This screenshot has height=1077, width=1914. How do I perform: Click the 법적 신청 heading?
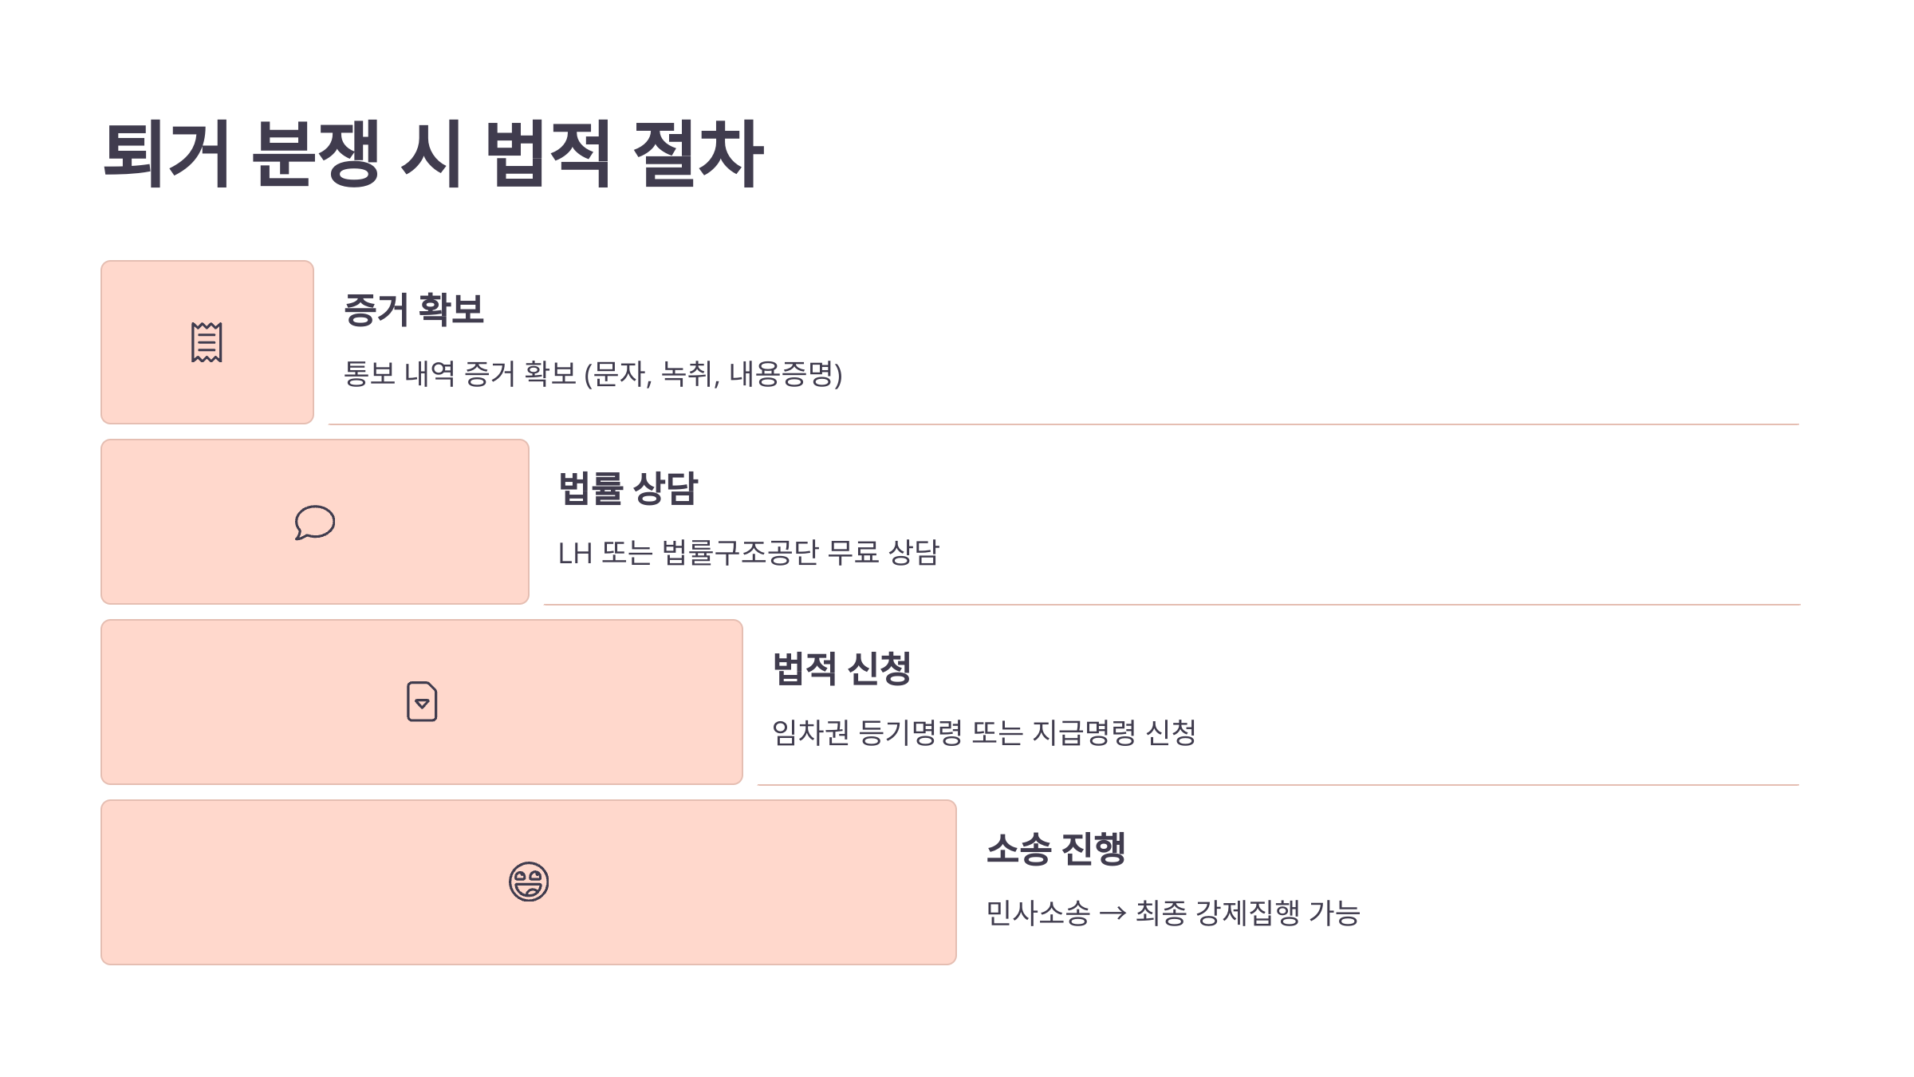point(842,669)
